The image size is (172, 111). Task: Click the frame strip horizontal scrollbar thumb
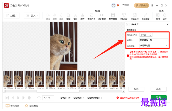coord(58,91)
